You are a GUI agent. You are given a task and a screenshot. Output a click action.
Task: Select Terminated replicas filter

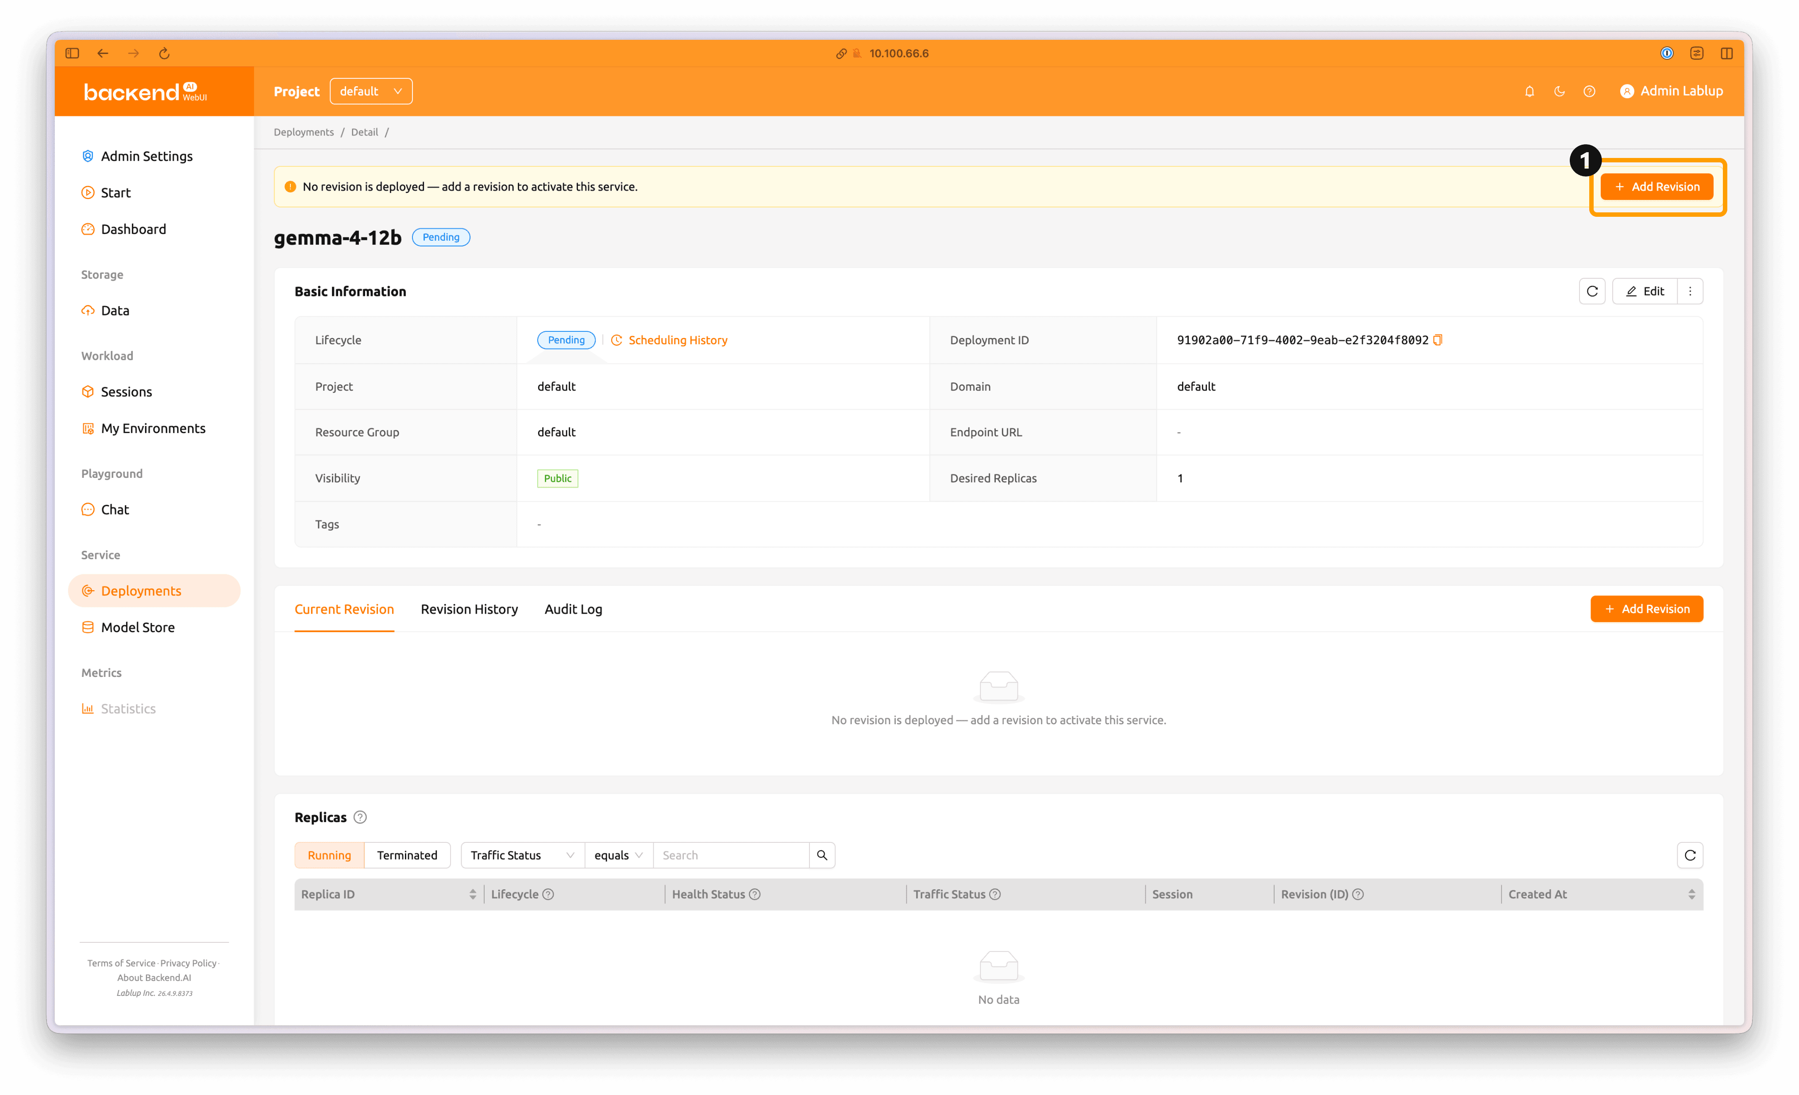(x=407, y=856)
